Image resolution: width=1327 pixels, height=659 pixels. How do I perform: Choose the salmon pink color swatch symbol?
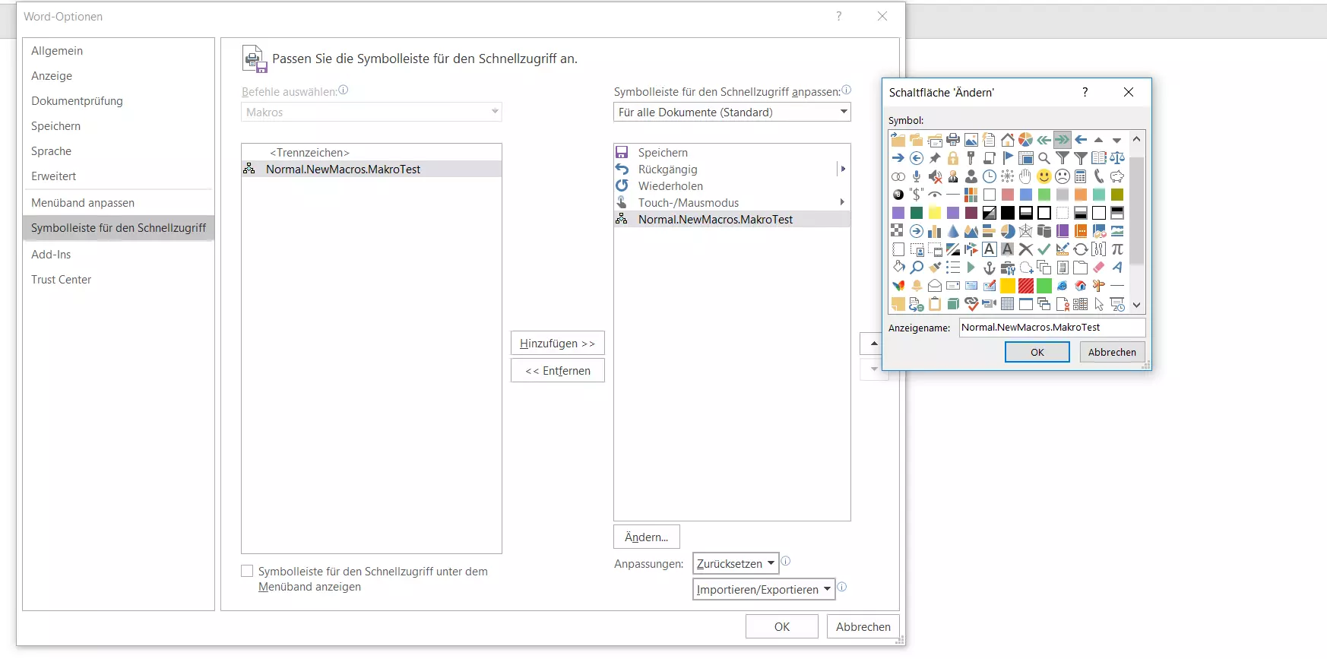pyautogui.click(x=1008, y=195)
